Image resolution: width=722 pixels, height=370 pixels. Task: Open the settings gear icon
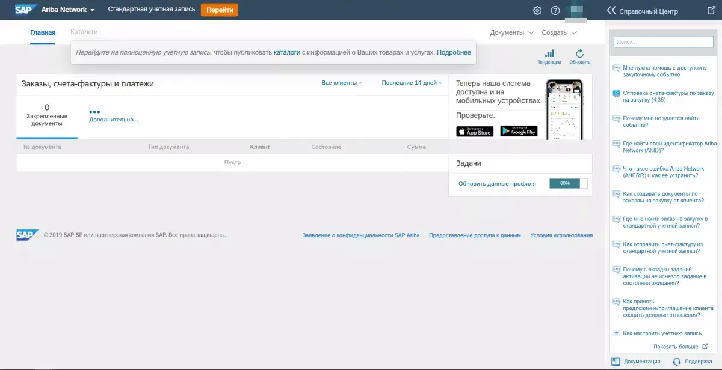(x=537, y=10)
